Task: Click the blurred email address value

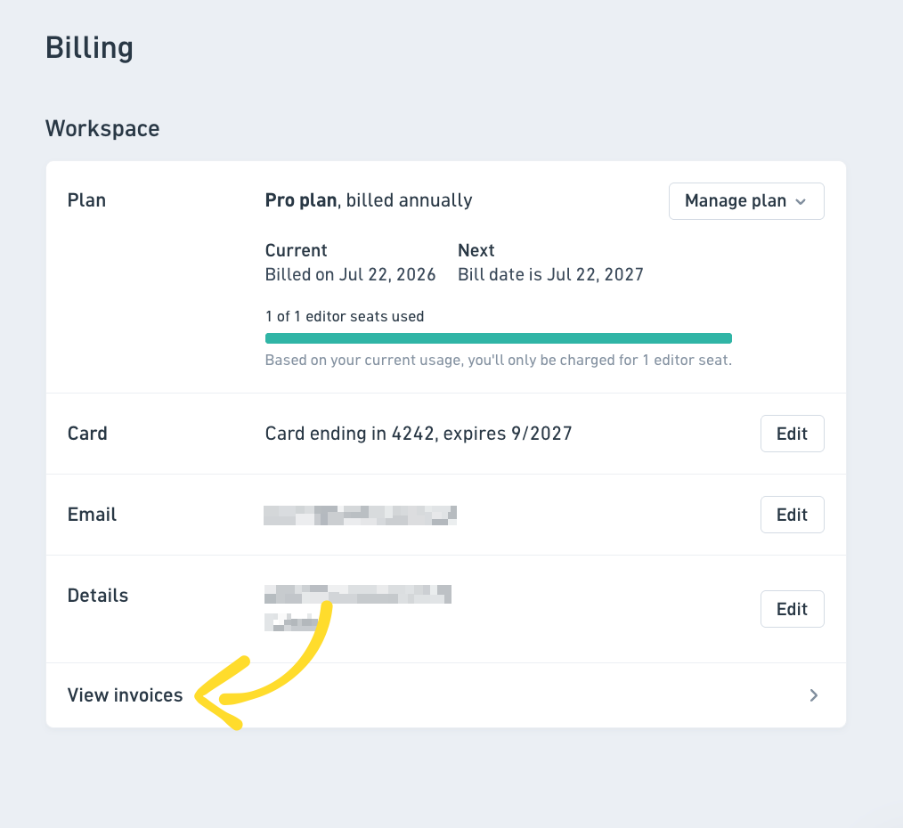Action: point(360,515)
